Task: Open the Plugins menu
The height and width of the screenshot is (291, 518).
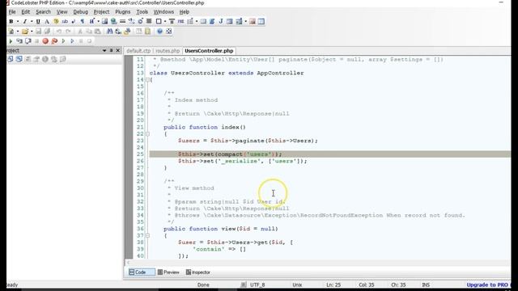Action: click(x=123, y=12)
